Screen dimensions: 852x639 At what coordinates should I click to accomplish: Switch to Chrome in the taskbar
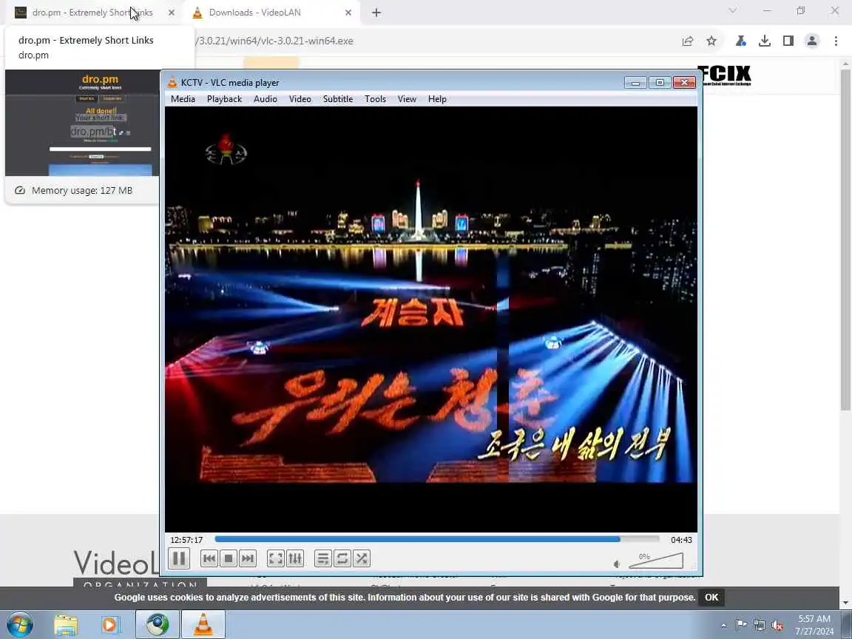157,624
